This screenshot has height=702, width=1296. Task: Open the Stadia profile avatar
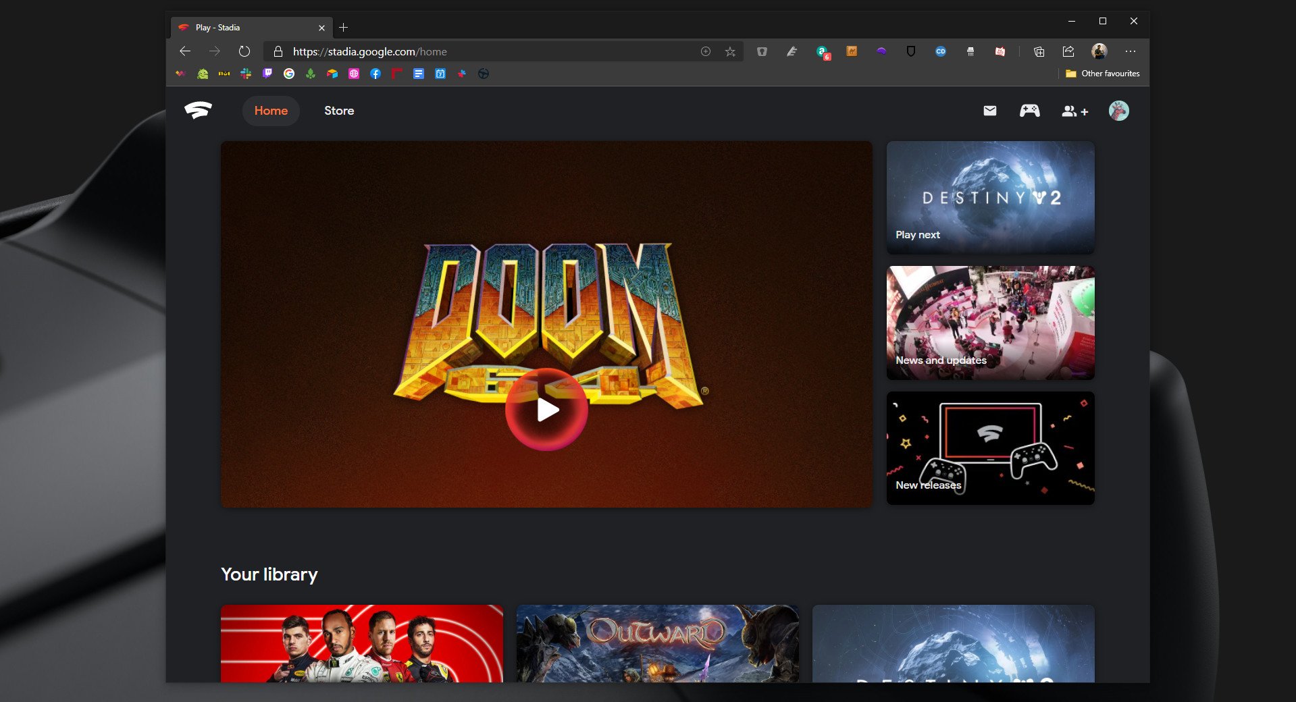tap(1119, 111)
